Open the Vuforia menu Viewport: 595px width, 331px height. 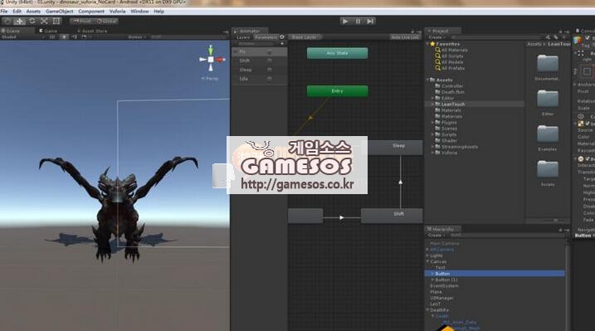coord(117,12)
